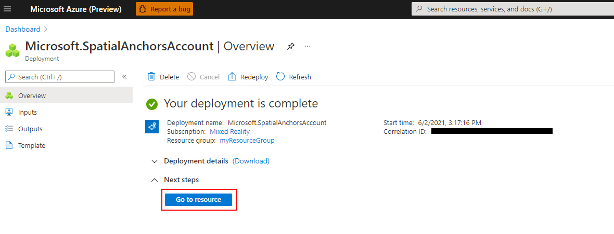Click the green checkmark success icon
Screen dimensions: 614x234
tap(151, 104)
